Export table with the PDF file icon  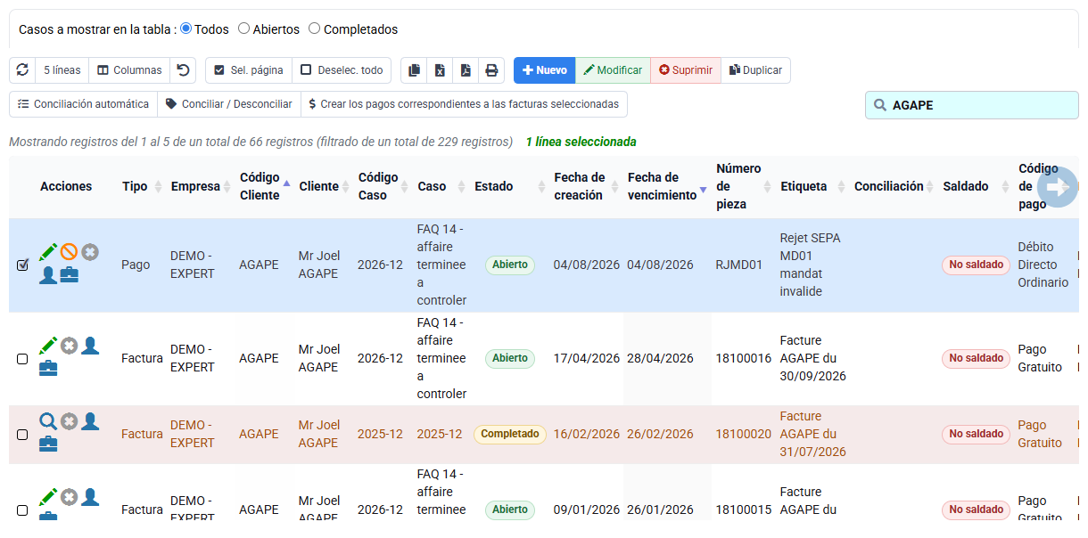tap(466, 70)
